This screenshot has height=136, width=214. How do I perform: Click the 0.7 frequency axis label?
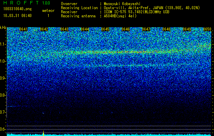coord(3,112)
